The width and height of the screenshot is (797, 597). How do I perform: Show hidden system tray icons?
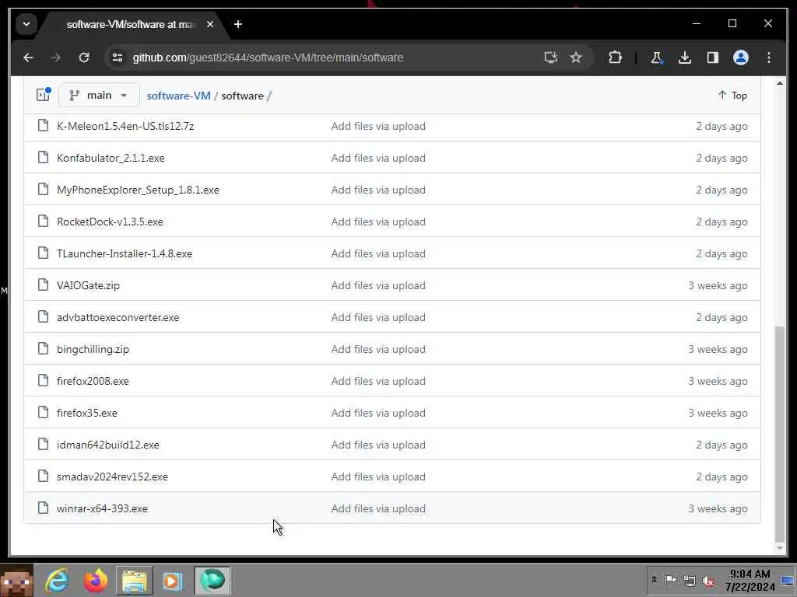coord(654,580)
